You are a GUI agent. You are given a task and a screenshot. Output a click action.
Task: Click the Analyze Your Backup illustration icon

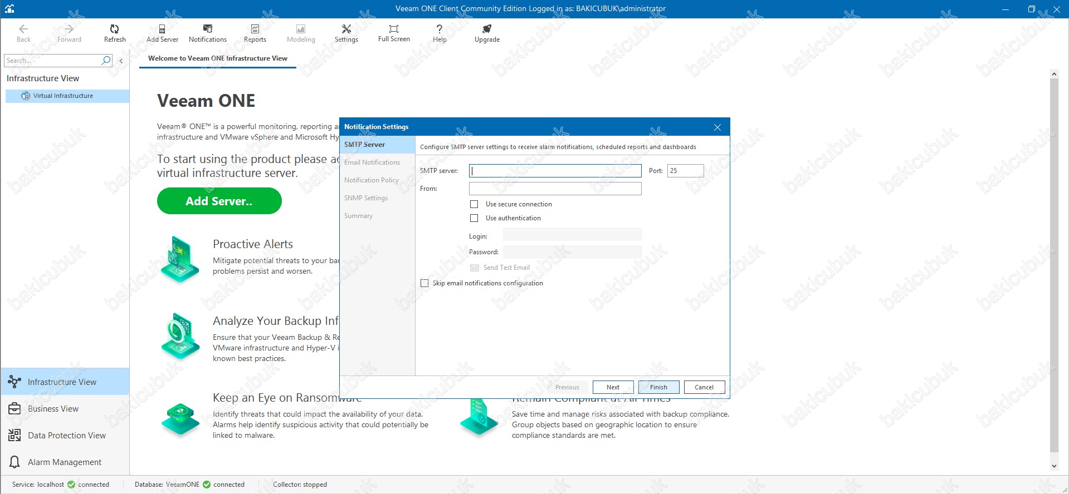(179, 335)
